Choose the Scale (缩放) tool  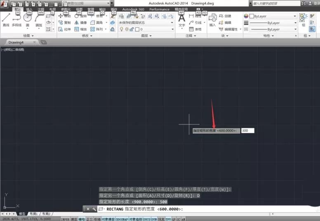[80, 29]
